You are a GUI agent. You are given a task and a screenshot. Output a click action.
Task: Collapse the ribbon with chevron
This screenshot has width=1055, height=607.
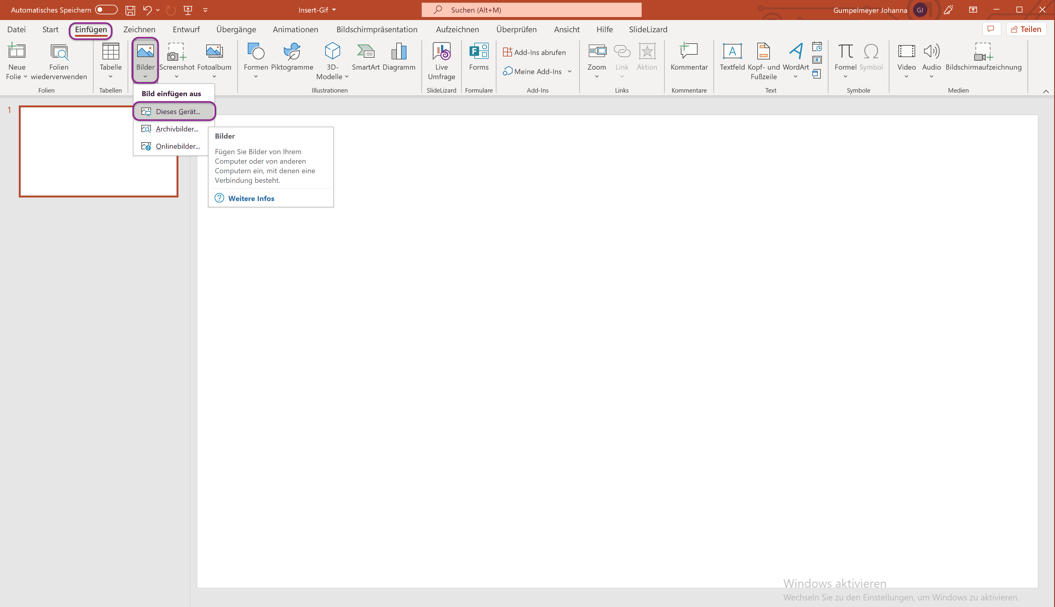1045,91
